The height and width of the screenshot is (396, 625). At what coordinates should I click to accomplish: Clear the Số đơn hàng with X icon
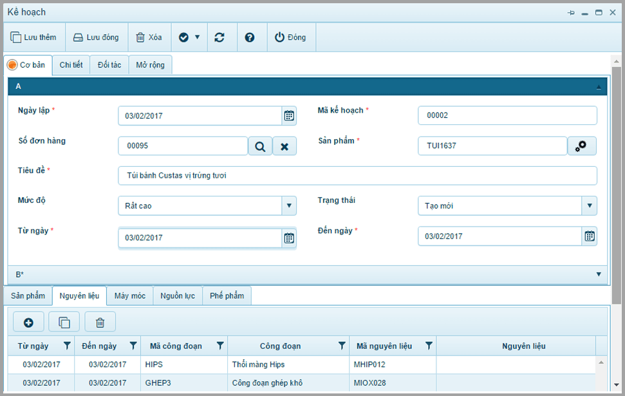tap(285, 146)
